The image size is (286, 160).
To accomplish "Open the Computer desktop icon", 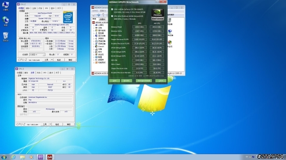I will tap(5, 6).
